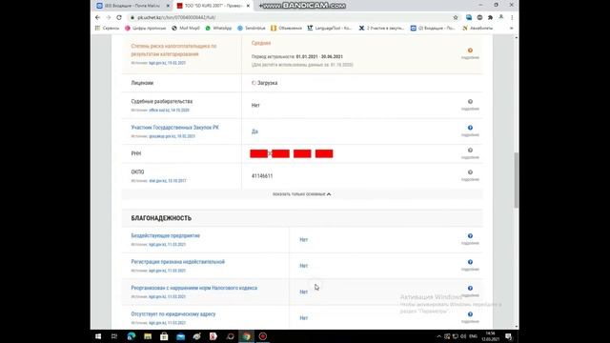This screenshot has width=610, height=343.
Task: Open the LanguageTool bookmark
Action: (330, 28)
